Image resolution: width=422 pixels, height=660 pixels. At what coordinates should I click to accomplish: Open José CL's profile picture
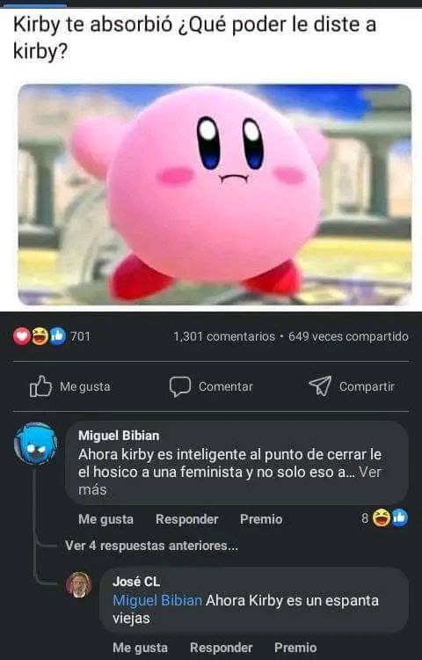[78, 584]
